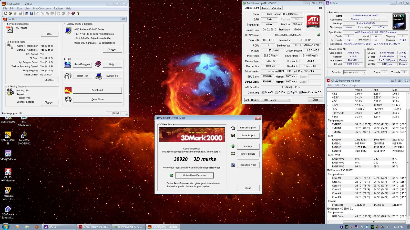
Task: Click the ResultBrowser monitor toolbar icon
Action: (x=31, y=13)
